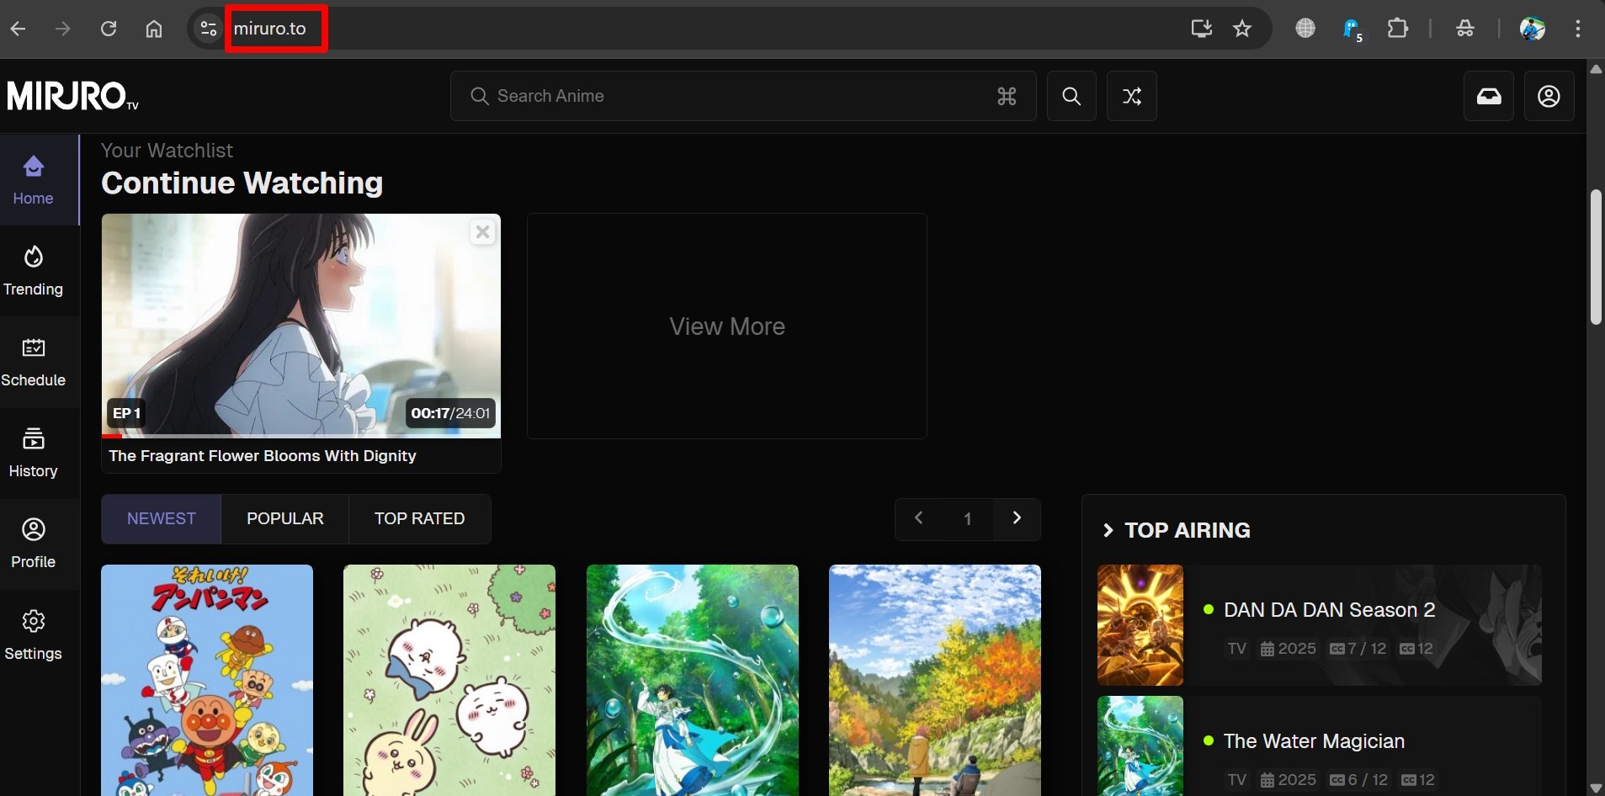The height and width of the screenshot is (796, 1605).
Task: Switch to the POPULAR tab
Action: pyautogui.click(x=284, y=518)
